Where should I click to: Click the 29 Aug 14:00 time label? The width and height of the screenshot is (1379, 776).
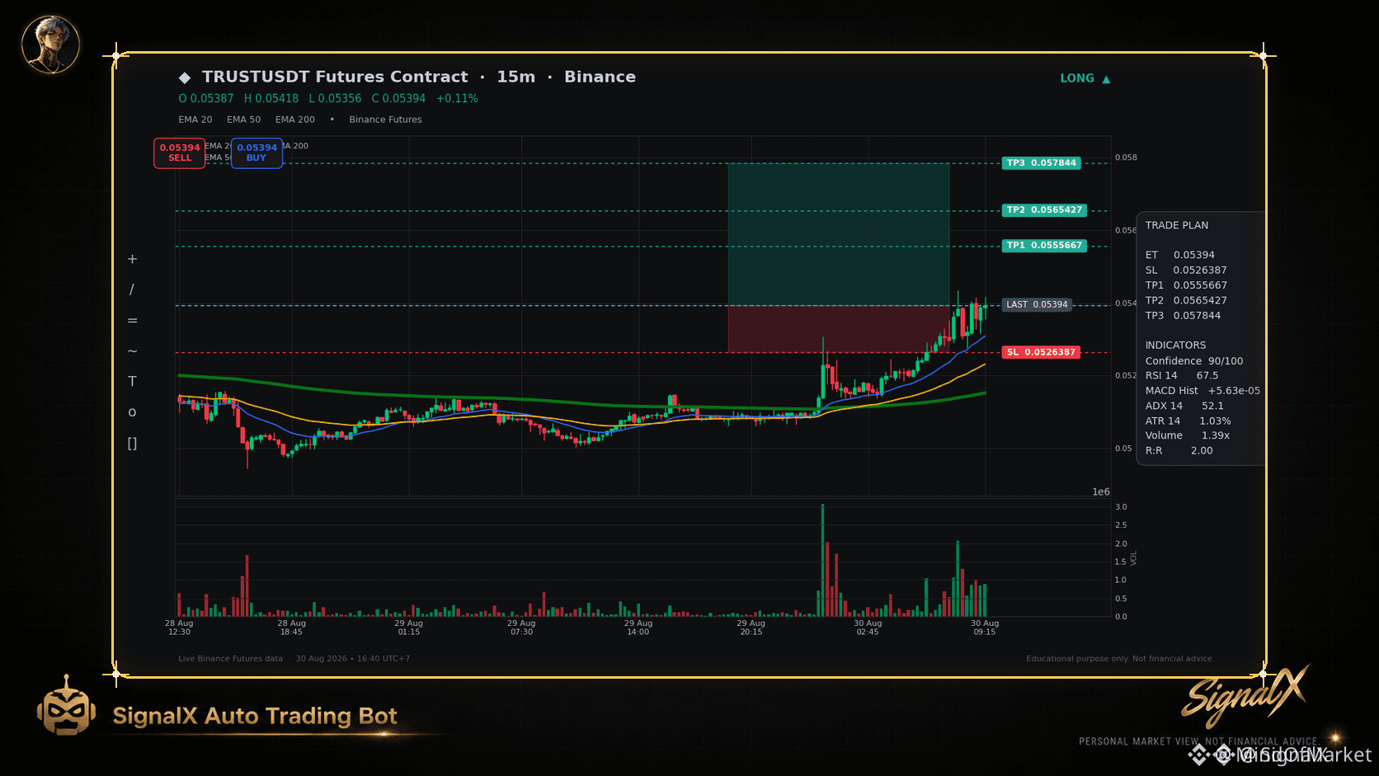pyautogui.click(x=638, y=628)
